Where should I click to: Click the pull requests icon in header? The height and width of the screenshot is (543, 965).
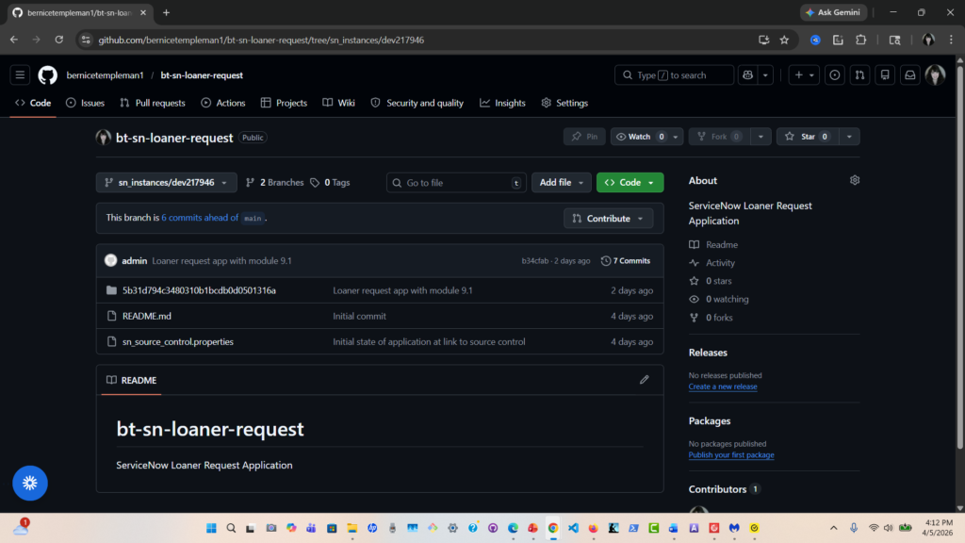[859, 75]
